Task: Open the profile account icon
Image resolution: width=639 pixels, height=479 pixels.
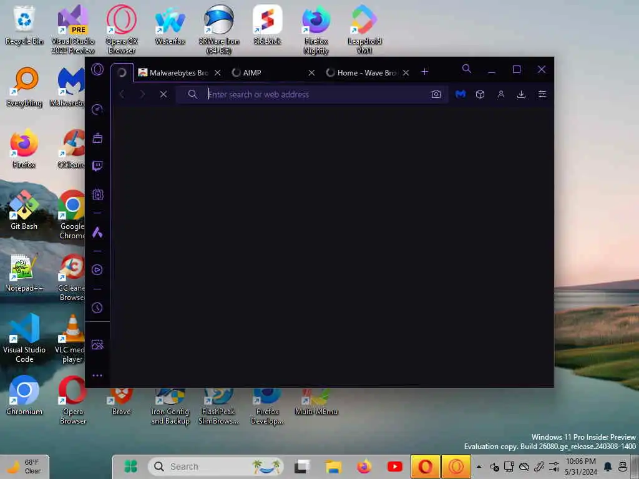Action: tap(501, 94)
